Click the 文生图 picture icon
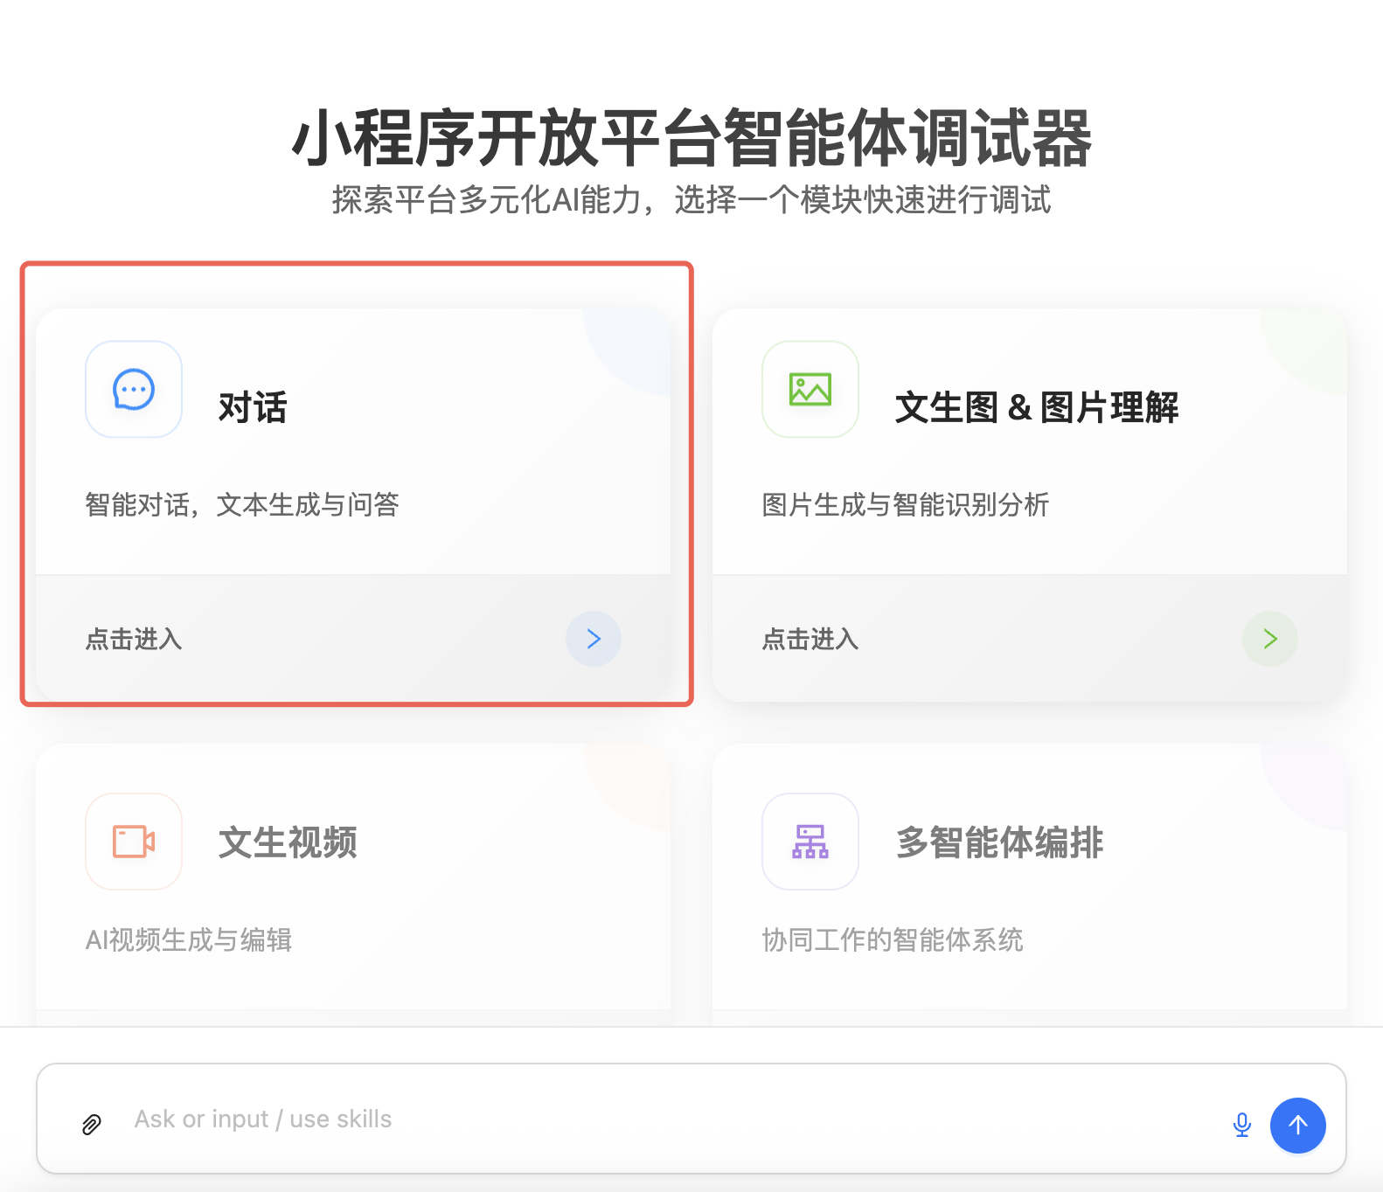The height and width of the screenshot is (1192, 1383). point(810,390)
